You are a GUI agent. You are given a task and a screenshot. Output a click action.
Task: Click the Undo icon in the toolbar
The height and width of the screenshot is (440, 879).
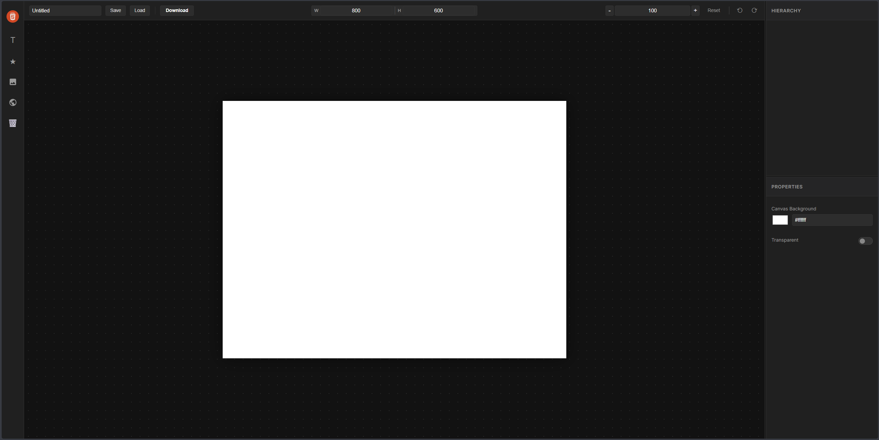pyautogui.click(x=739, y=10)
